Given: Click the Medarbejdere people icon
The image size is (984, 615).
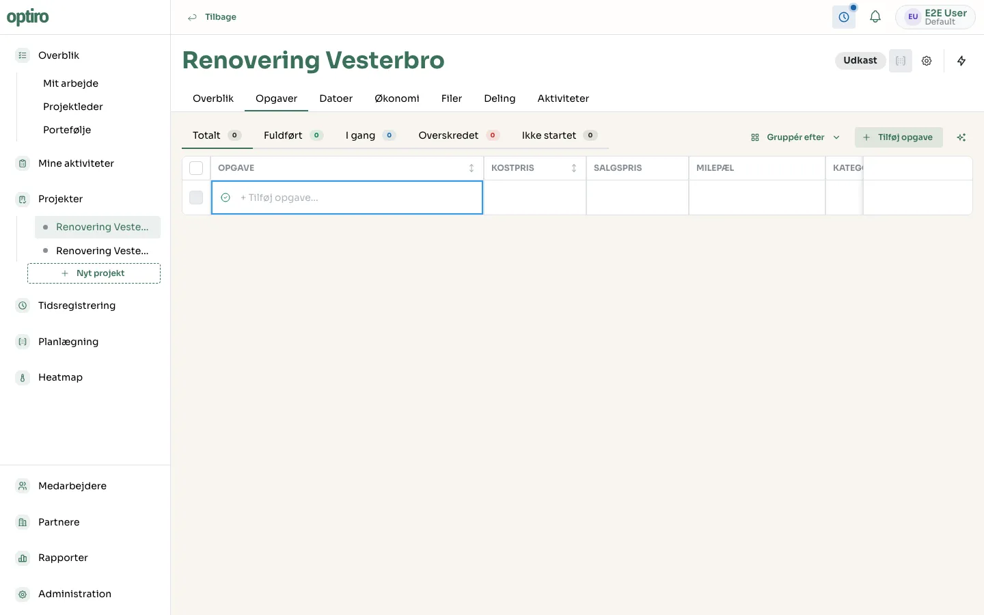Looking at the screenshot, I should tap(23, 486).
